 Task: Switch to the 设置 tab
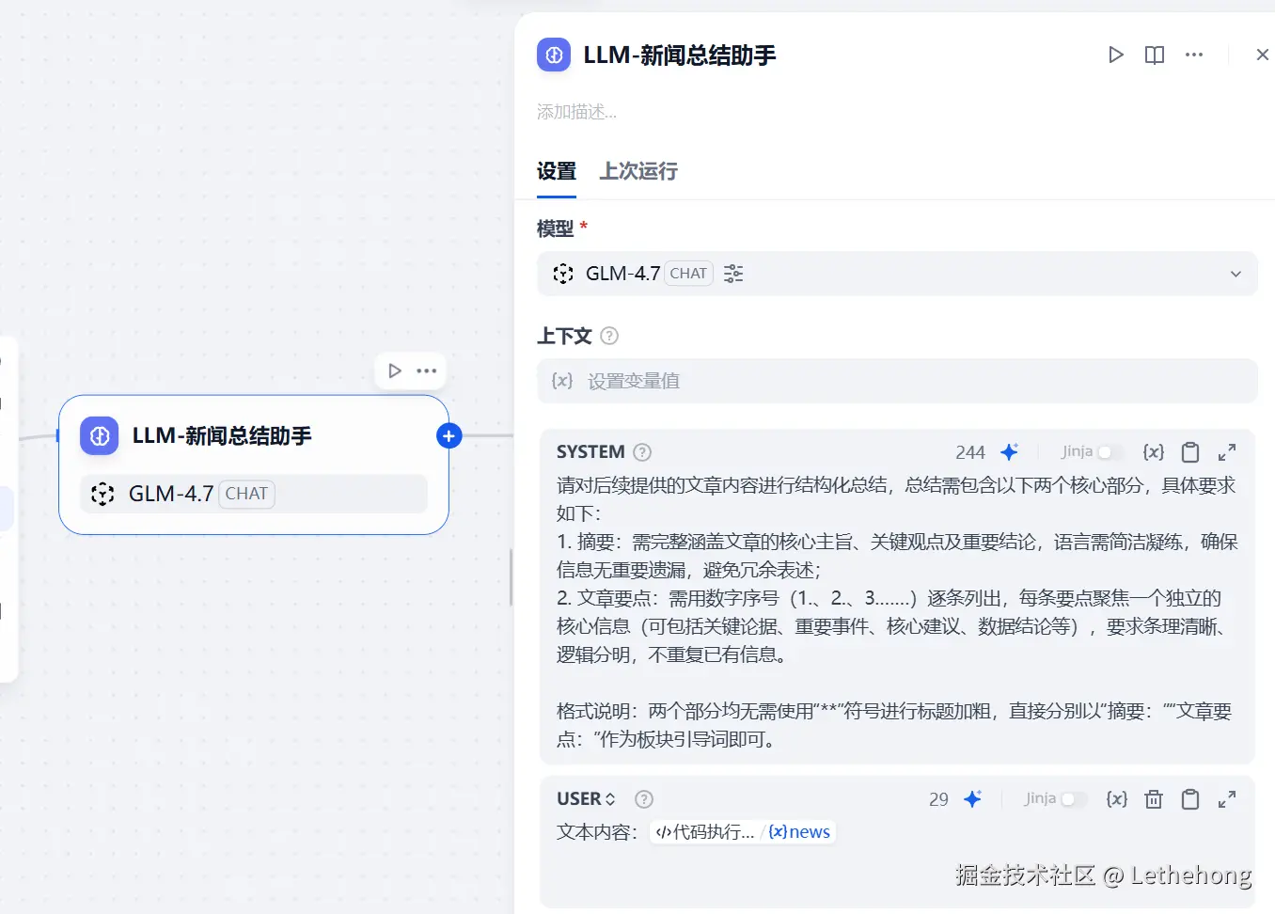(x=556, y=171)
